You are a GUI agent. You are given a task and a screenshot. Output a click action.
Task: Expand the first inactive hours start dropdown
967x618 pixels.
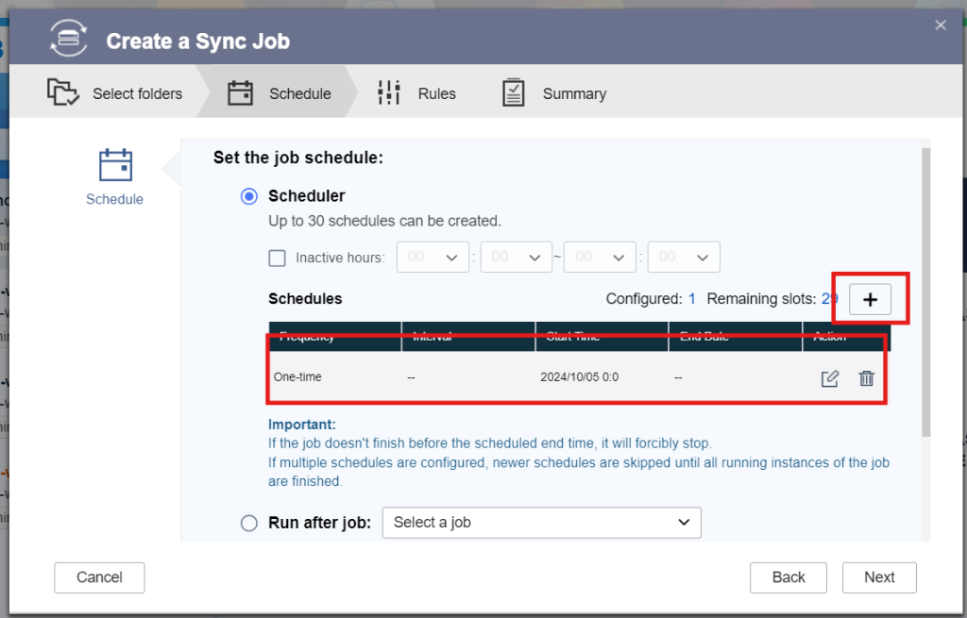(433, 257)
